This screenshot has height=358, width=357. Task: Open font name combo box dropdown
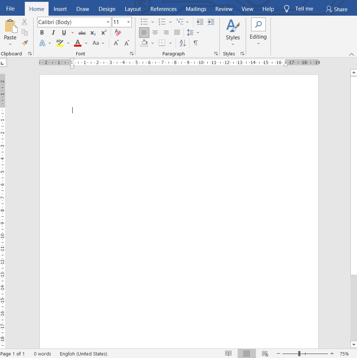click(108, 22)
